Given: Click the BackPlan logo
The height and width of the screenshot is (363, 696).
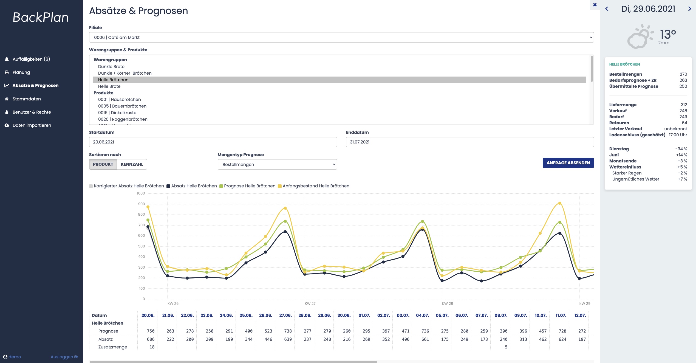Looking at the screenshot, I should 41,17.
